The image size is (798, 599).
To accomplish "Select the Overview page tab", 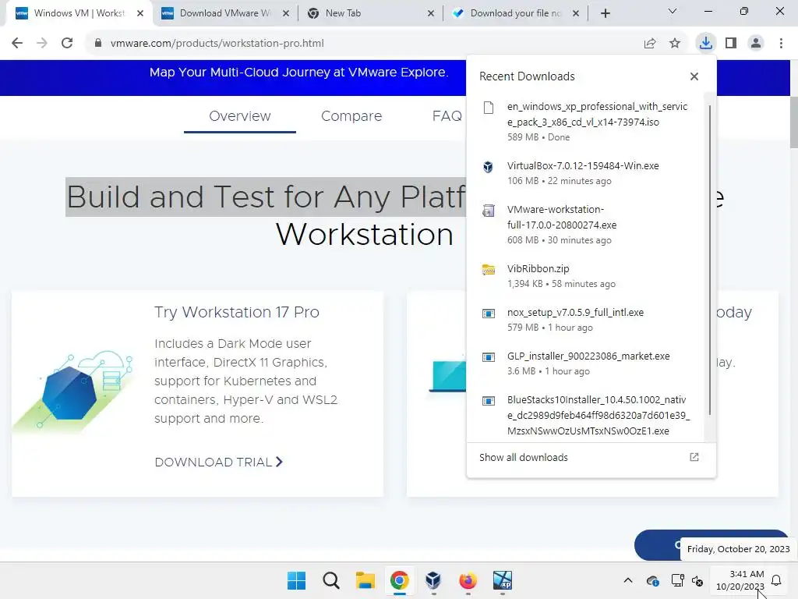I will (x=240, y=116).
